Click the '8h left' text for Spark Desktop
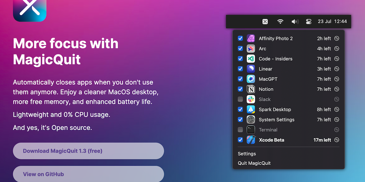Image resolution: width=365 pixels, height=182 pixels. pyautogui.click(x=324, y=109)
